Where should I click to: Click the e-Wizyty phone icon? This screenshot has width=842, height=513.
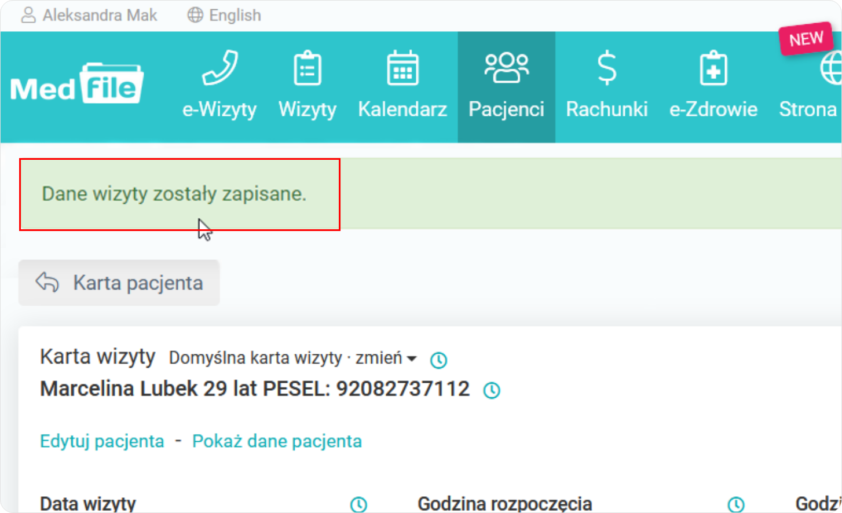click(x=219, y=68)
